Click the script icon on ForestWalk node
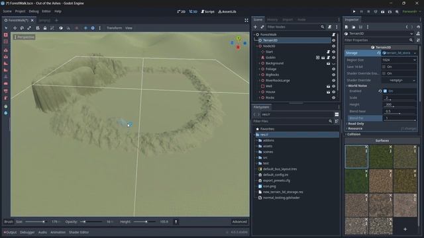 point(333,34)
